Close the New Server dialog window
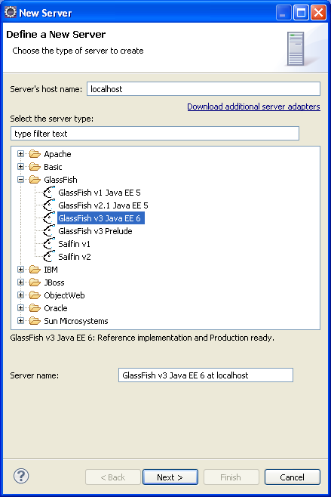 point(318,13)
